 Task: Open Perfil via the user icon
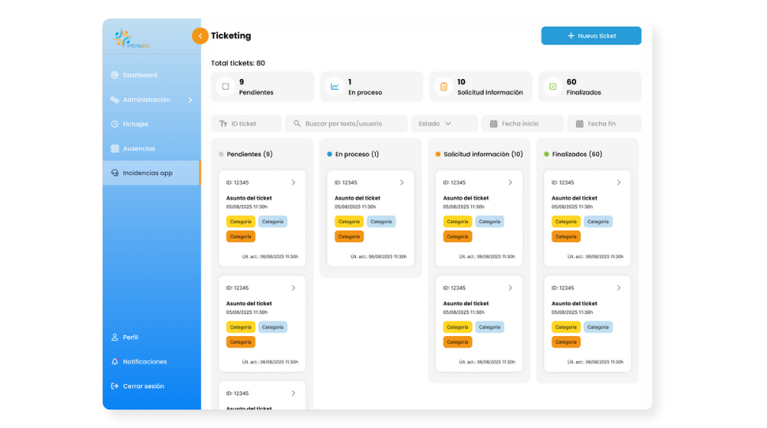point(114,337)
